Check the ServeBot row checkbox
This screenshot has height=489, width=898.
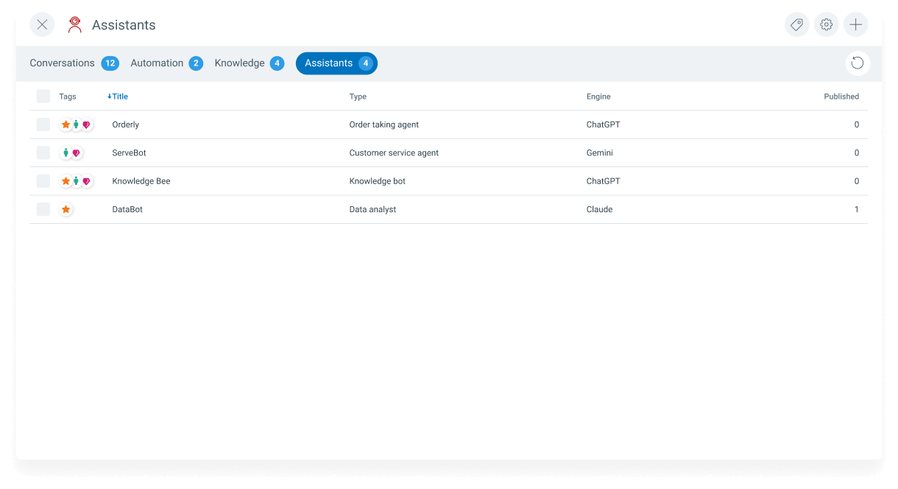(43, 153)
